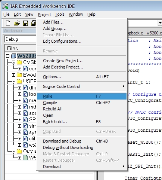Open the Download submenu entry
The image size is (162, 180).
click(x=82, y=167)
